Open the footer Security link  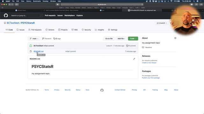pyautogui.click(x=68, y=90)
